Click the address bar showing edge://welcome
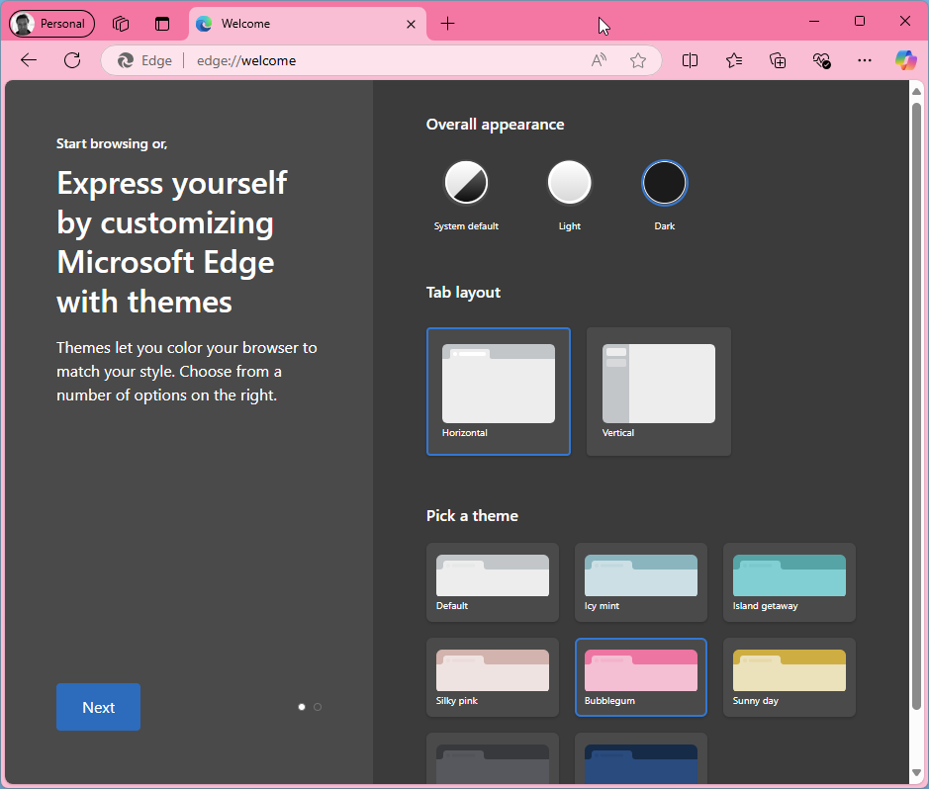The width and height of the screenshot is (929, 789). click(x=297, y=60)
